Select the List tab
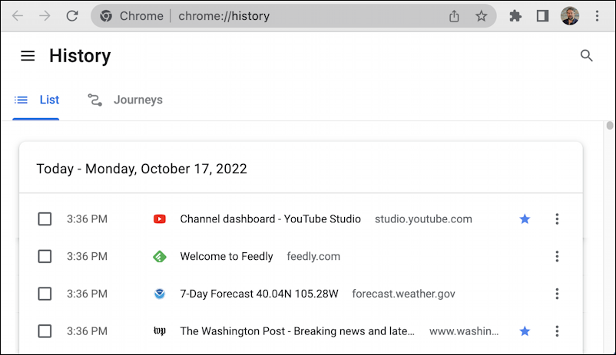The image size is (616, 355). [36, 100]
